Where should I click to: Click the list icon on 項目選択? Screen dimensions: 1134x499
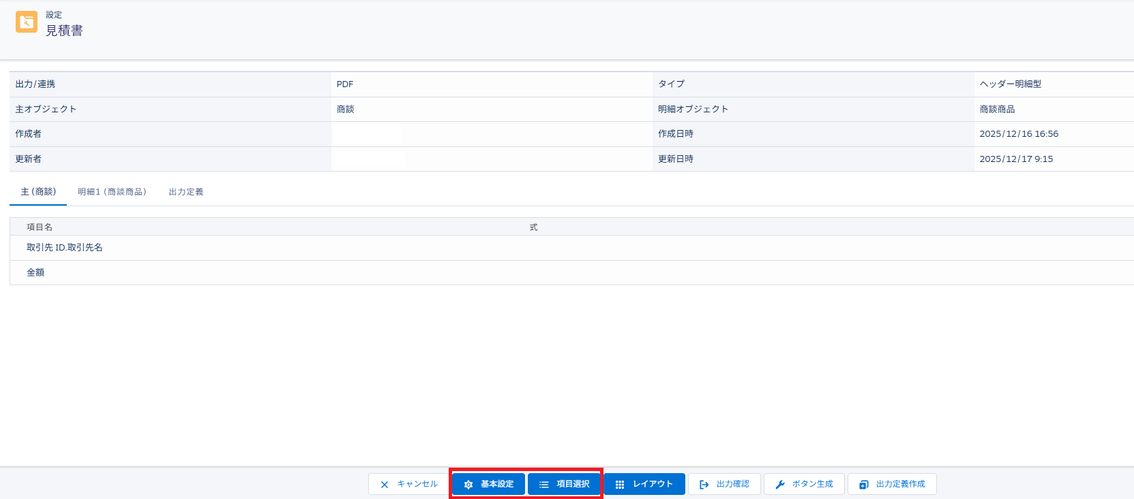tap(544, 485)
